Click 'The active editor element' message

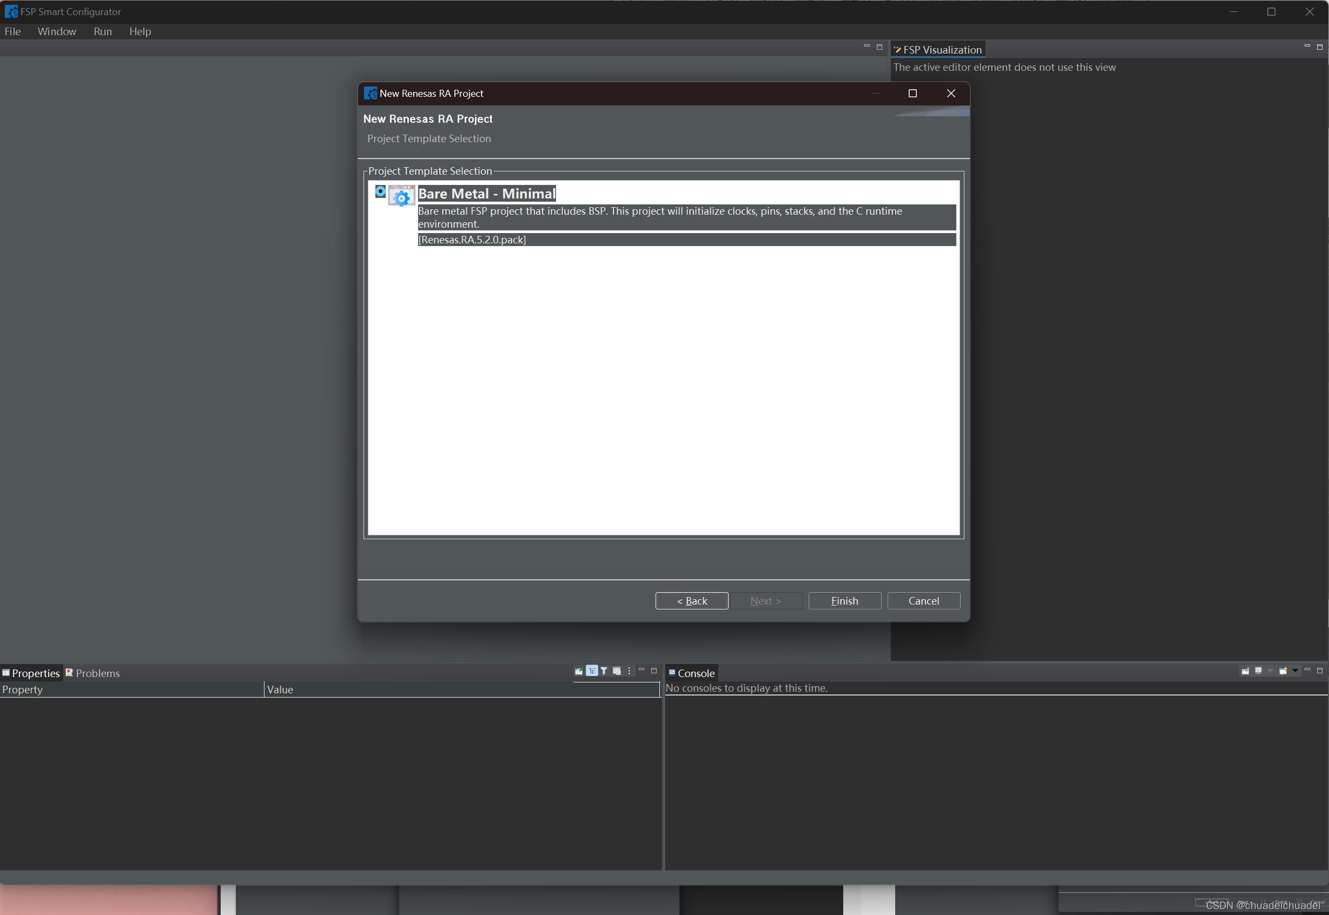[x=1004, y=67]
